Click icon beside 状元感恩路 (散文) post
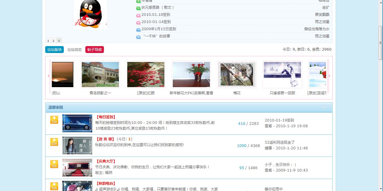This screenshot has width=383, height=191. point(138,8)
